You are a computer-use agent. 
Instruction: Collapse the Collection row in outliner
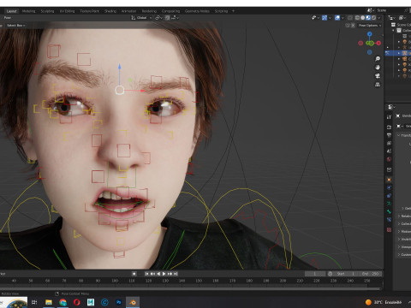(393, 30)
